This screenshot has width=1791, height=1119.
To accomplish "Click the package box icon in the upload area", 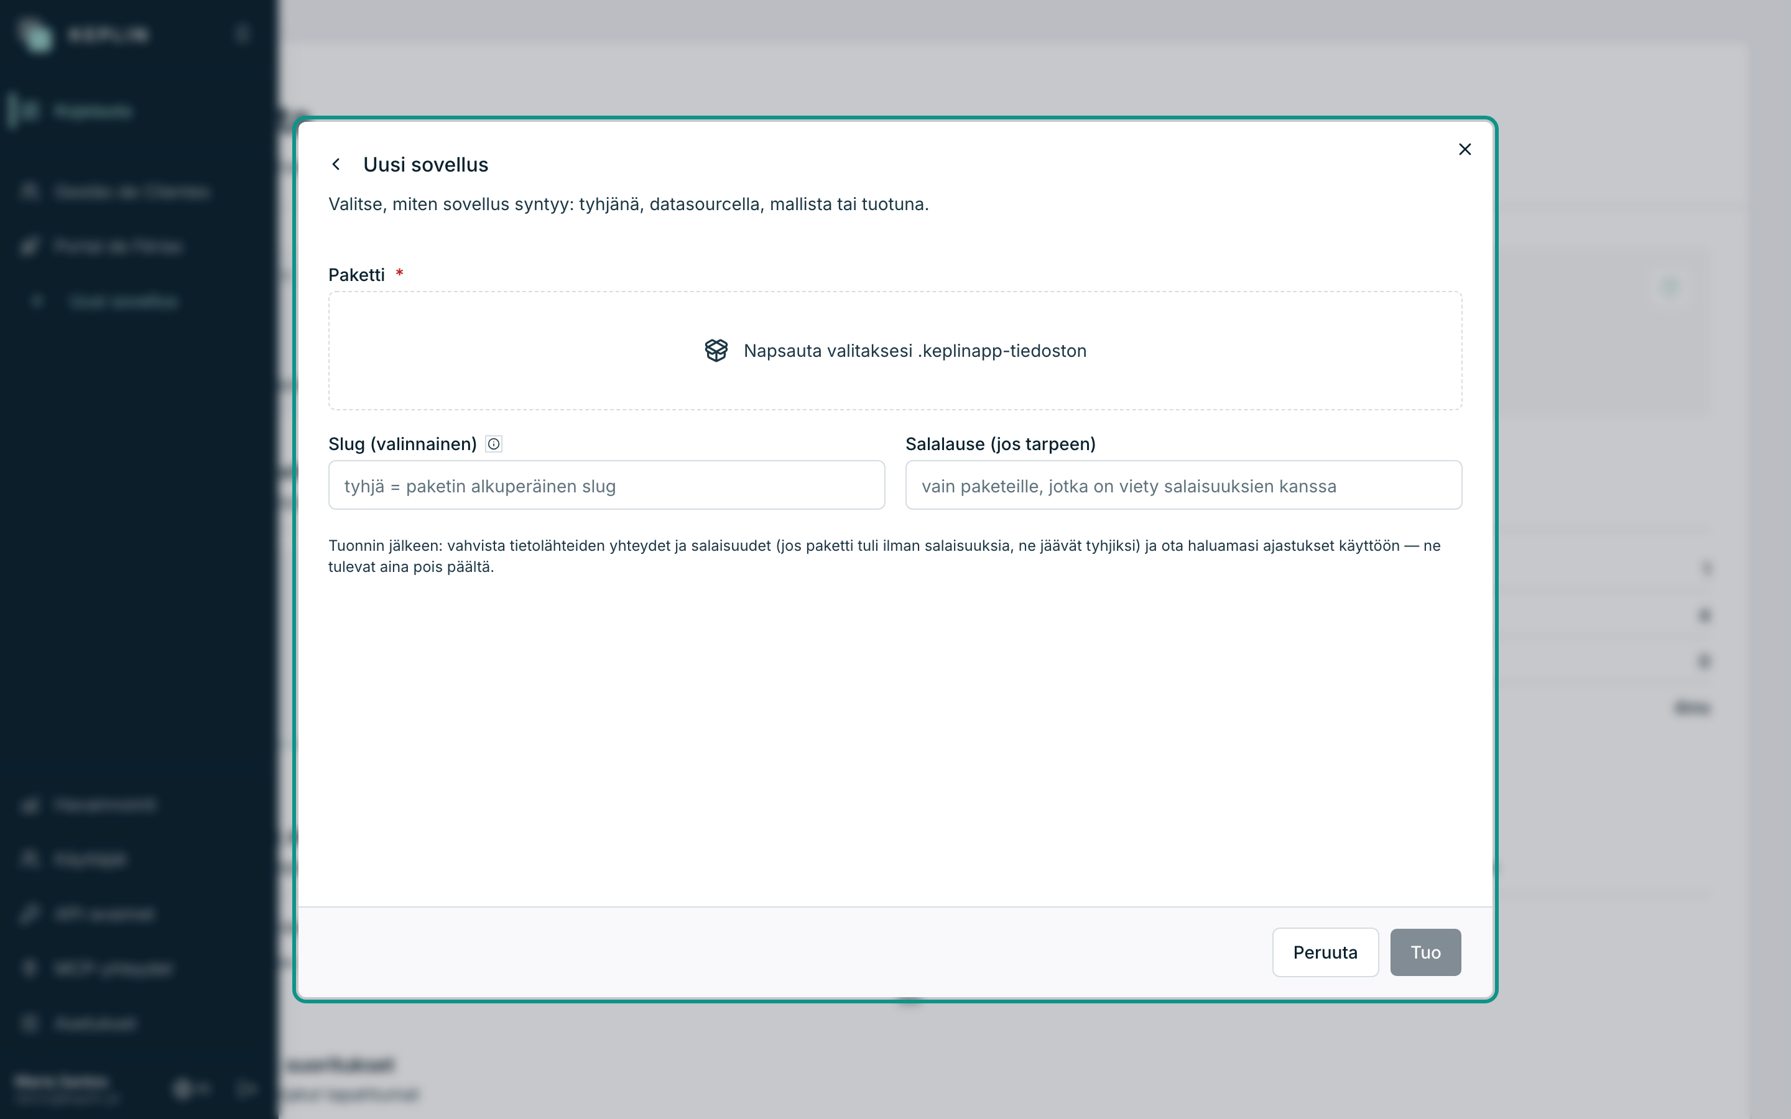I will 716,350.
